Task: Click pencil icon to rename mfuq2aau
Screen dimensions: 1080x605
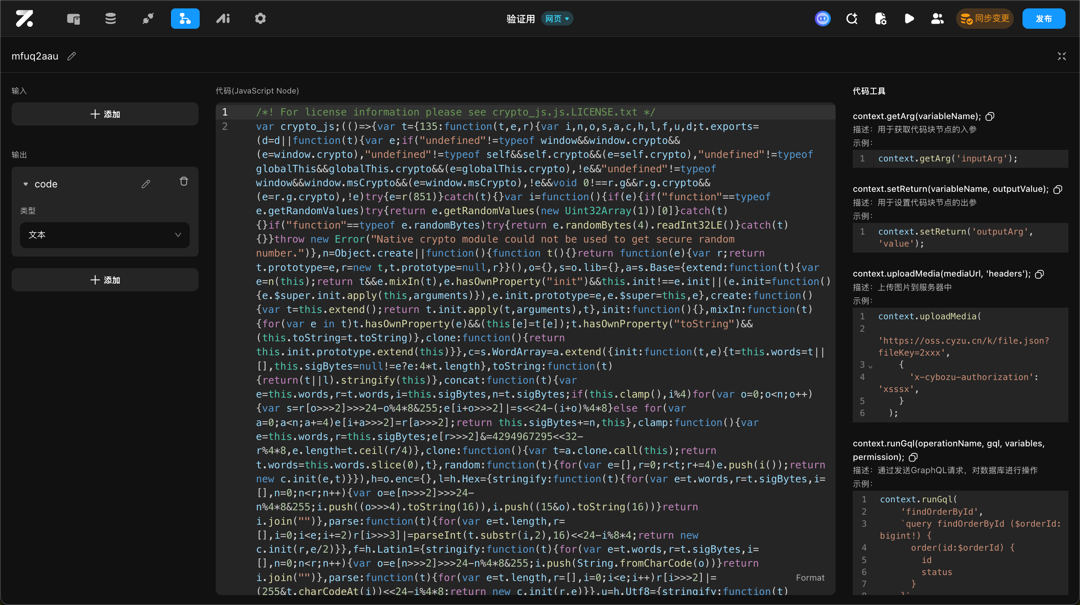Action: tap(71, 56)
